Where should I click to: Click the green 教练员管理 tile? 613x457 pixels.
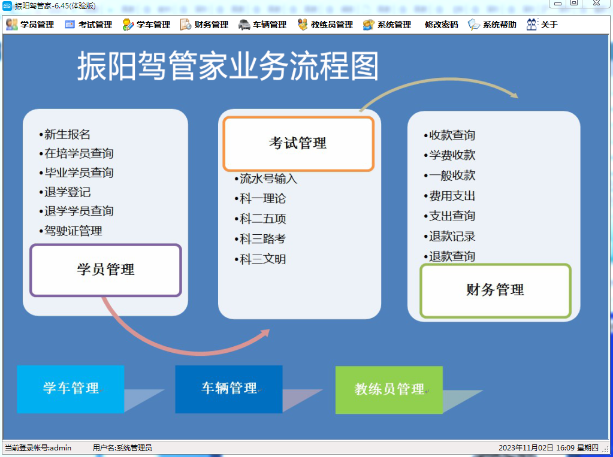point(389,390)
